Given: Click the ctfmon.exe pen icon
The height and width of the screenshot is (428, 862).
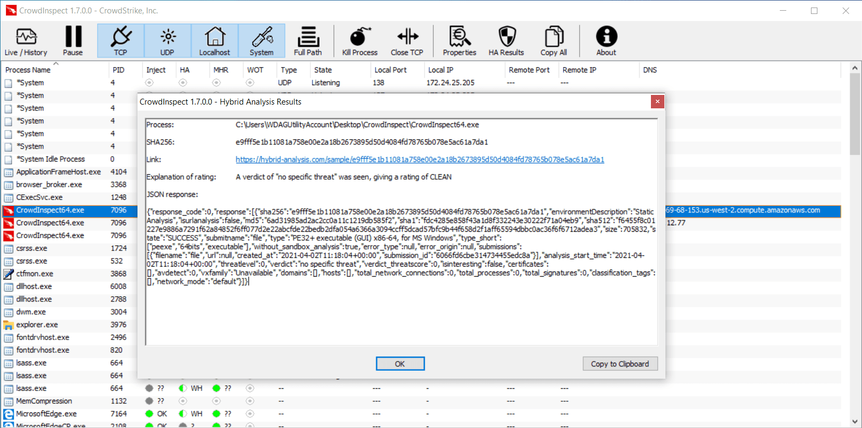Looking at the screenshot, I should click(x=9, y=274).
